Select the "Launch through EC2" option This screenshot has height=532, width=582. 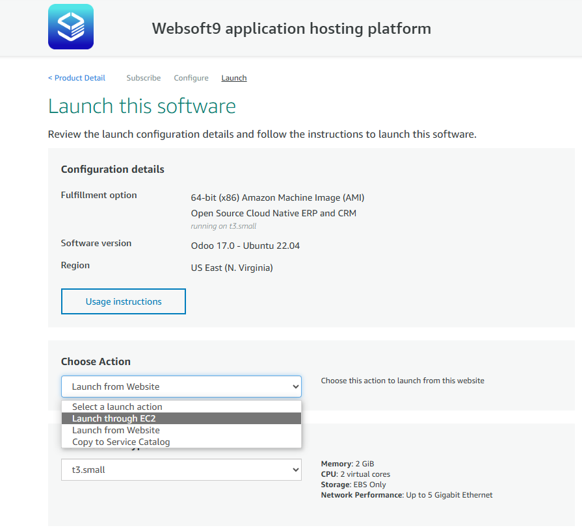114,418
